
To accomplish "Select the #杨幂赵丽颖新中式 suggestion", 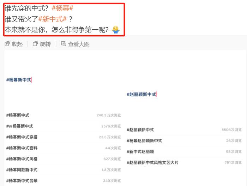I will click(x=184, y=141).
